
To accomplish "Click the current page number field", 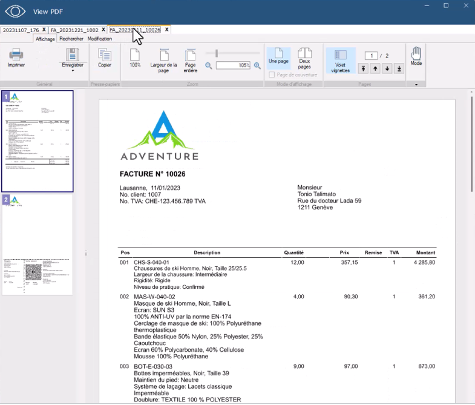I will (371, 56).
